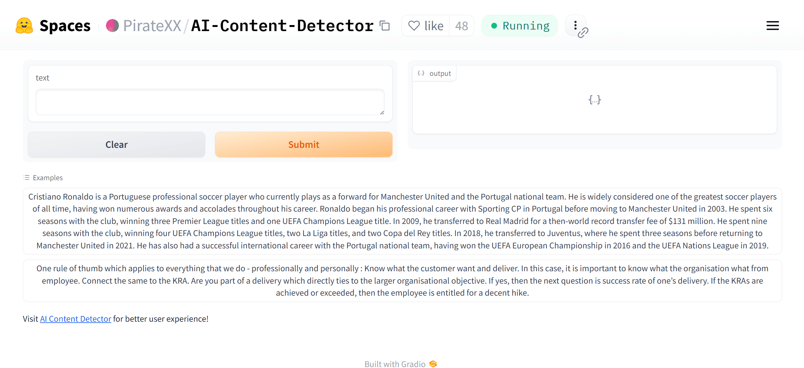Copy the space name with the copy icon
This screenshot has width=804, height=368.
point(385,26)
